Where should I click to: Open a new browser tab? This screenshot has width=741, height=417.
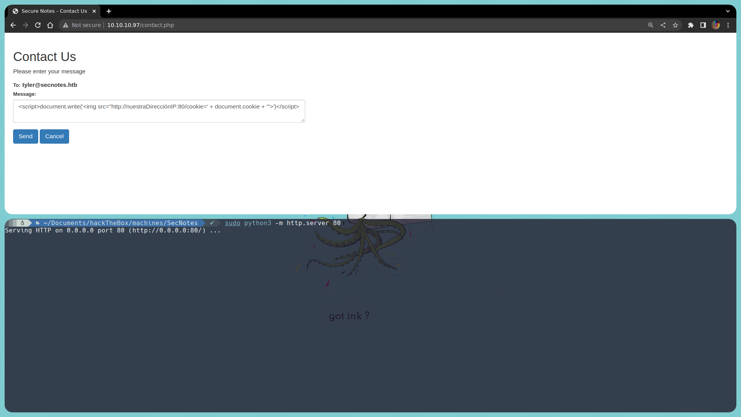pos(109,11)
